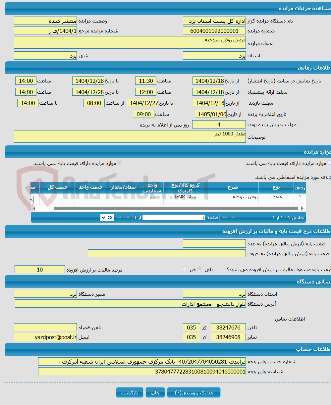The image size is (331, 405).
Task: Click visit end date 1404/12/27
Action: pyautogui.click(x=143, y=103)
